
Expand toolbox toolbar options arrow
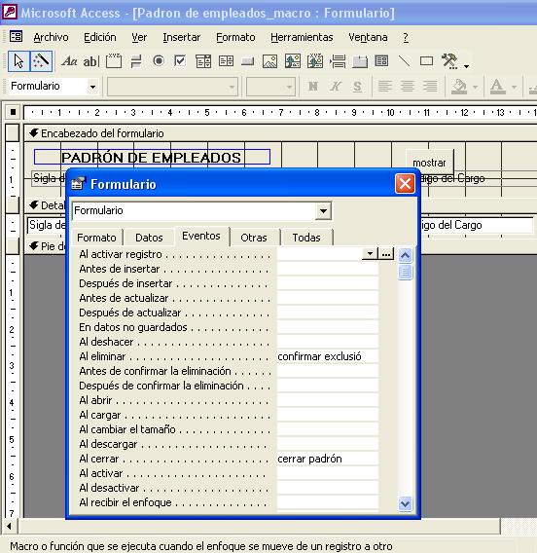[466, 66]
